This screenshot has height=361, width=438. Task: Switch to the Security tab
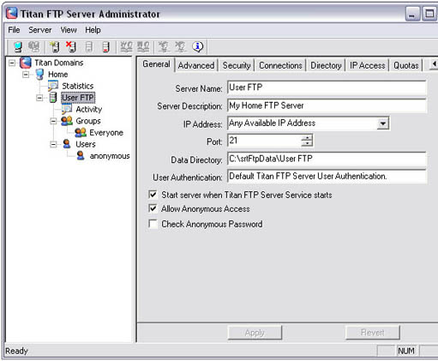237,65
